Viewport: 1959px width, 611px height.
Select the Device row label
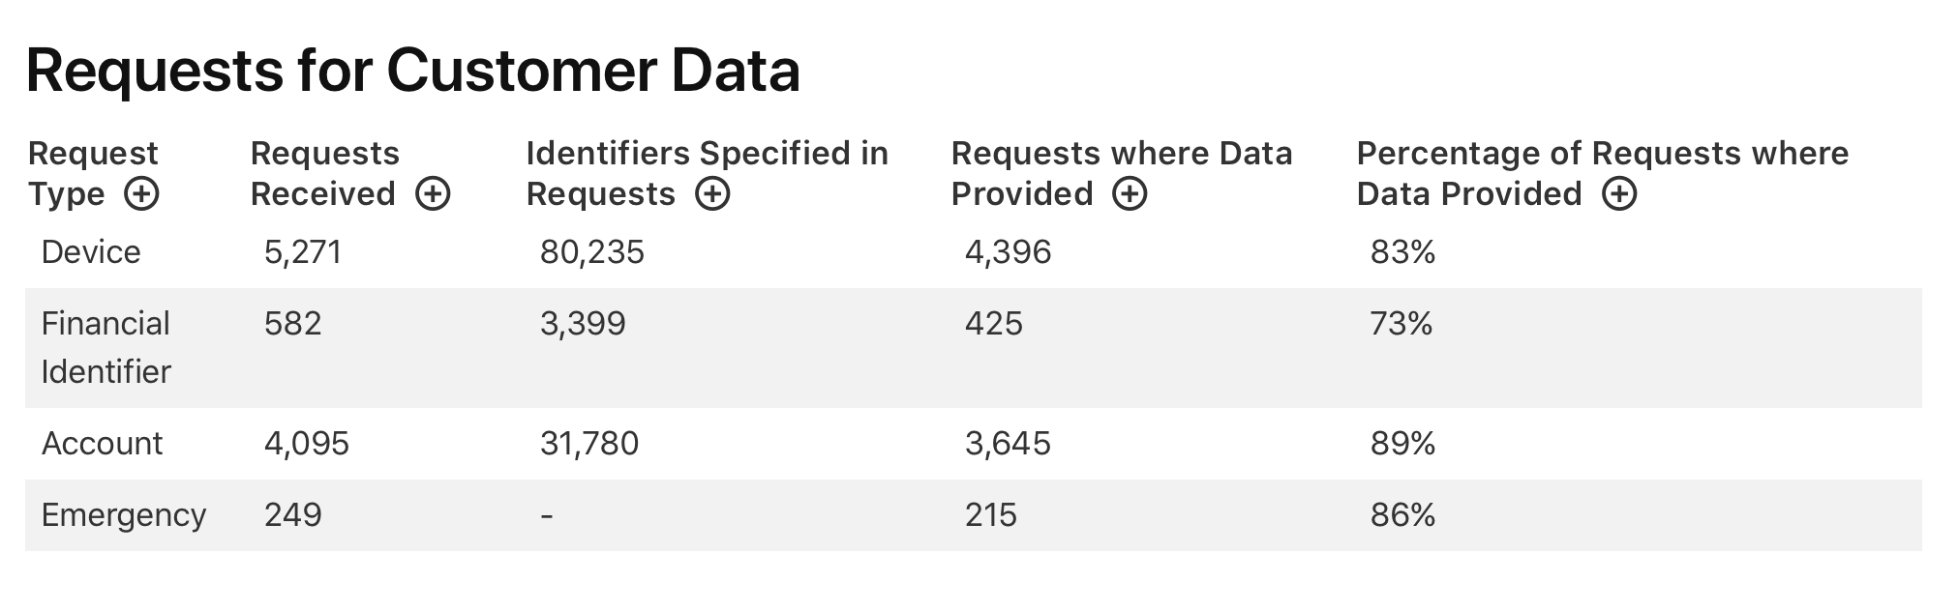91,252
